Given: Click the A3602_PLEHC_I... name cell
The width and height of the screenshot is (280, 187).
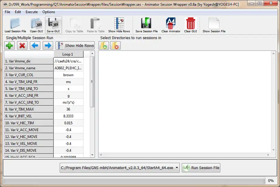Looking at the screenshot, I should point(68,68).
